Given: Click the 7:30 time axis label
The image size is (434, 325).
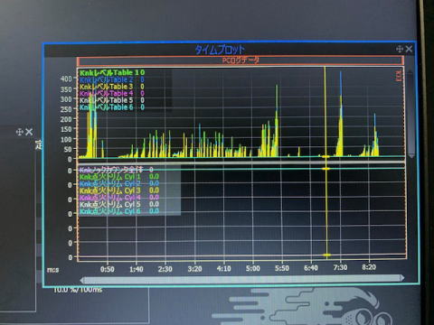Looking at the screenshot, I should [340, 267].
